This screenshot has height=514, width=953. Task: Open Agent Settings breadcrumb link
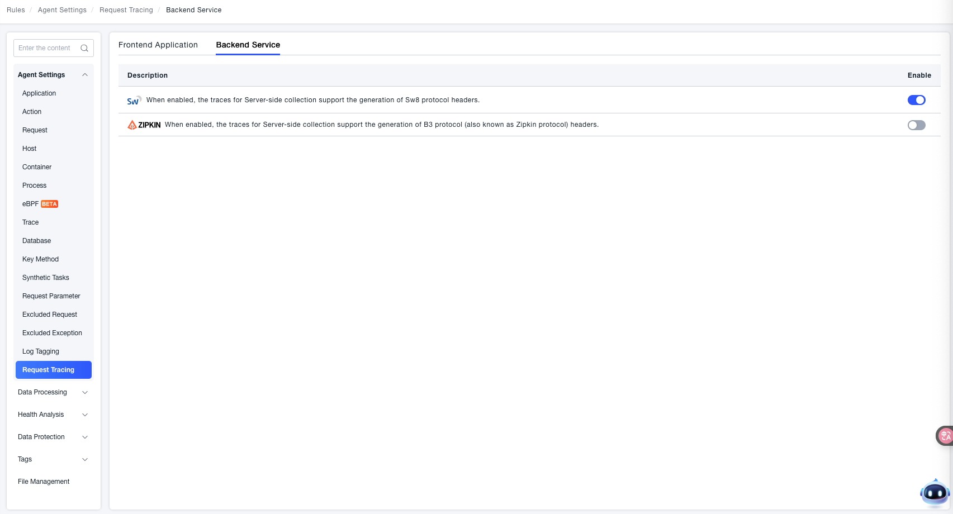click(62, 10)
